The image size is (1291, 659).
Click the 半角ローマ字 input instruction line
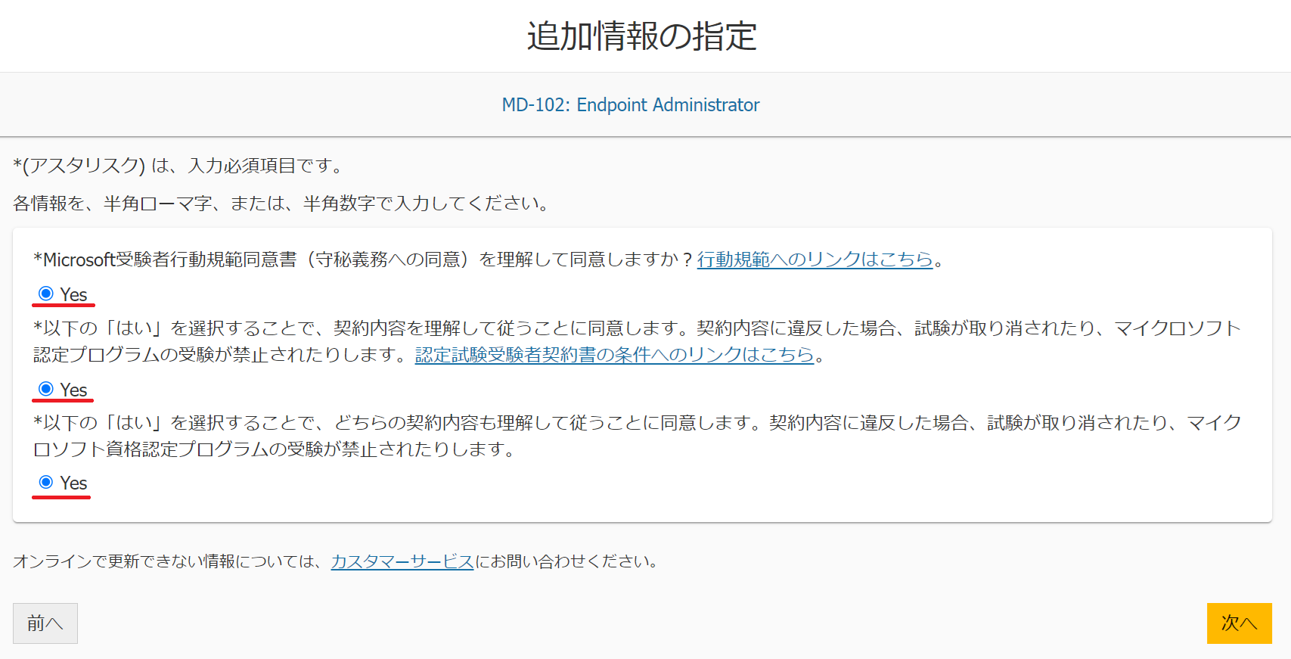(281, 204)
